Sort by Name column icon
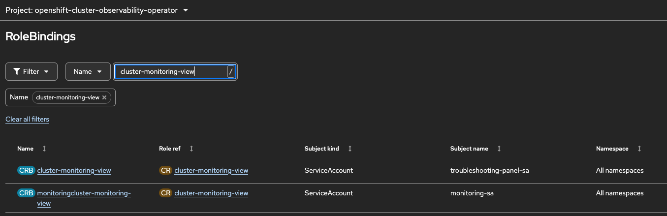Screen dimensions: 667x216 point(44,149)
